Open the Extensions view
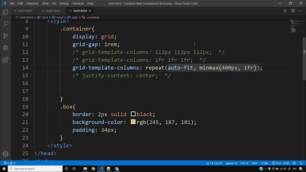 pos(5,60)
